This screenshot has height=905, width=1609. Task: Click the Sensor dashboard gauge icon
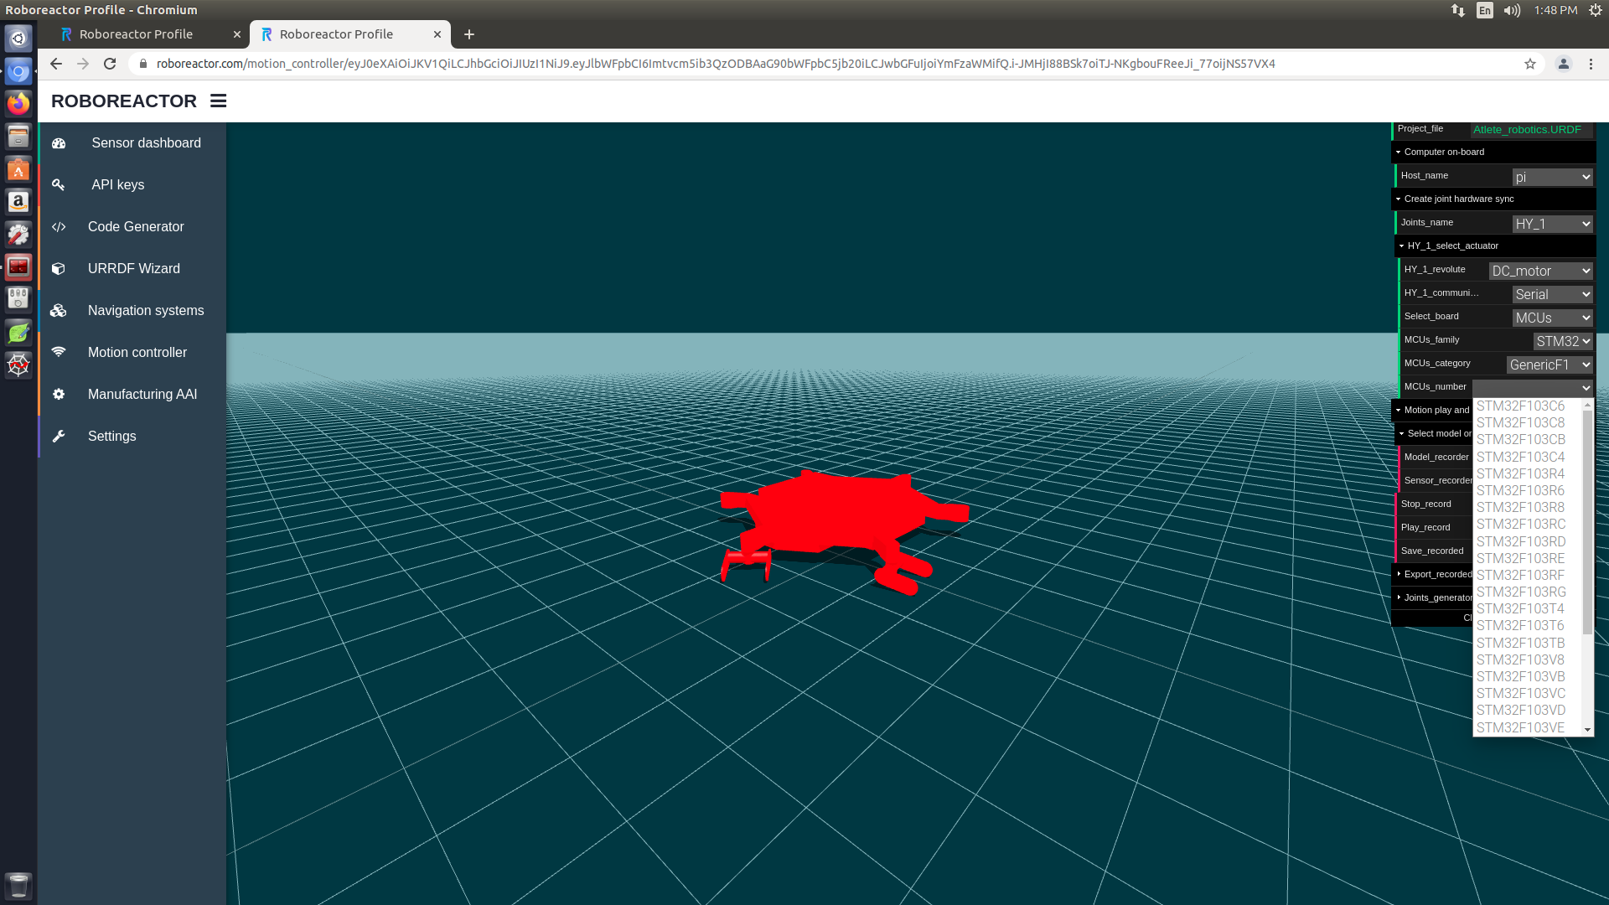[x=59, y=143]
